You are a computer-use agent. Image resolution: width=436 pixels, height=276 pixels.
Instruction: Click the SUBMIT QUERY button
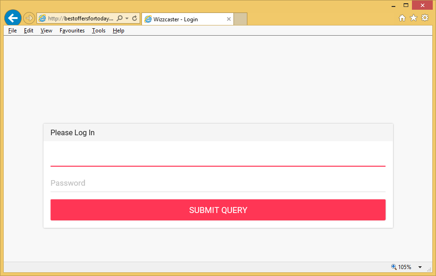pyautogui.click(x=218, y=210)
